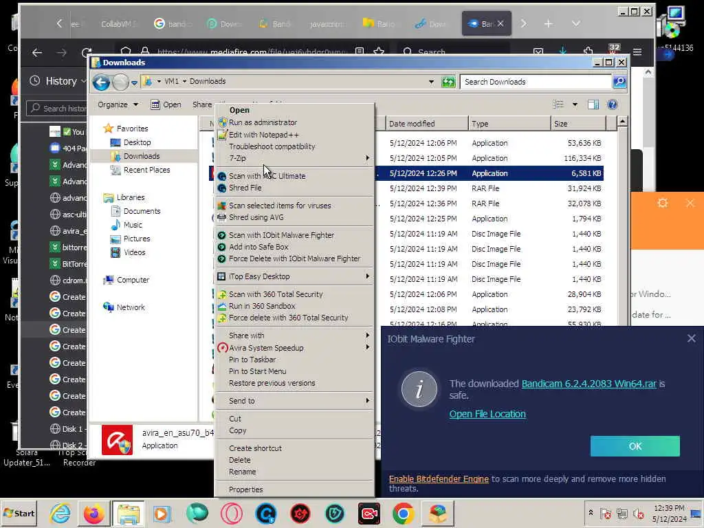Sort files by the Date modified column
The height and width of the screenshot is (528, 704).
click(x=426, y=124)
